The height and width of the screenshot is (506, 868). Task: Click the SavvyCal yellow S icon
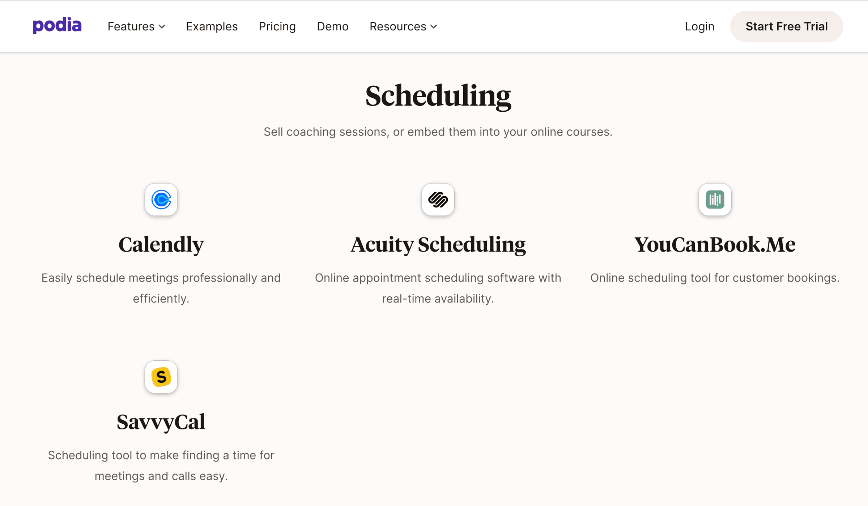pos(161,377)
